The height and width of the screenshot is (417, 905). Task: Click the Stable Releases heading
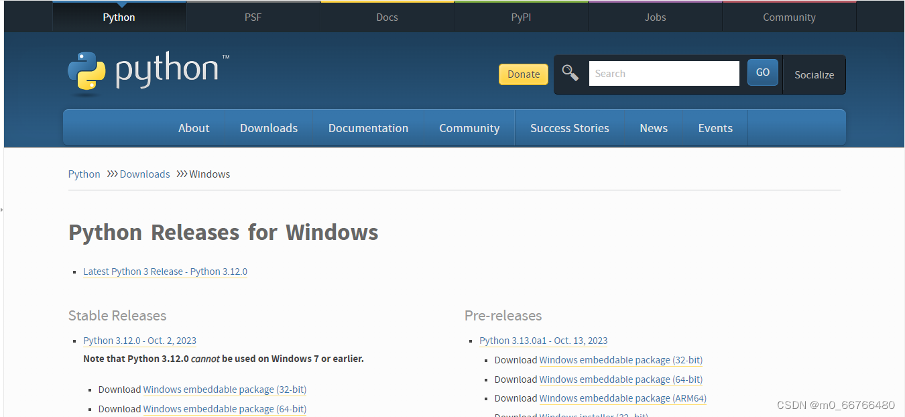[x=117, y=316]
